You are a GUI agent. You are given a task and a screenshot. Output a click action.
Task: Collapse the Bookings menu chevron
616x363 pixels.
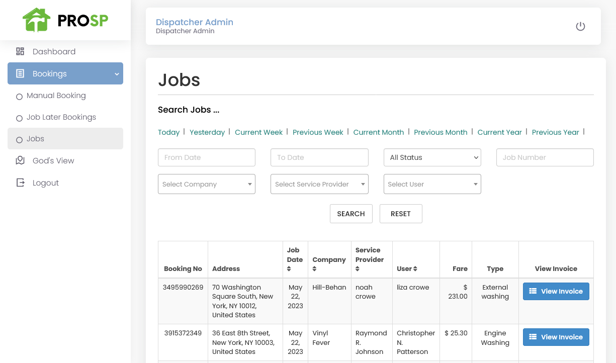[117, 74]
